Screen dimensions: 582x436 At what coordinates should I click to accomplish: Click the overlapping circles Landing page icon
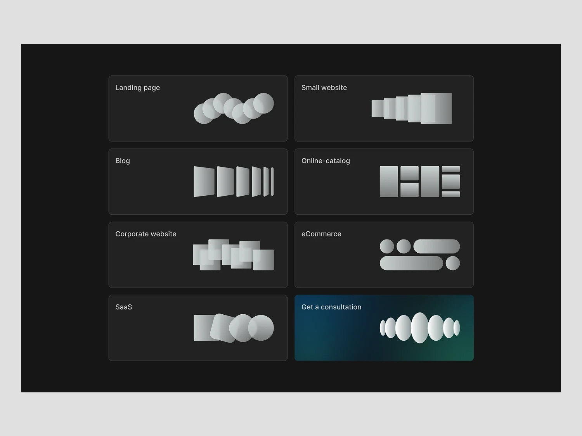(234, 109)
